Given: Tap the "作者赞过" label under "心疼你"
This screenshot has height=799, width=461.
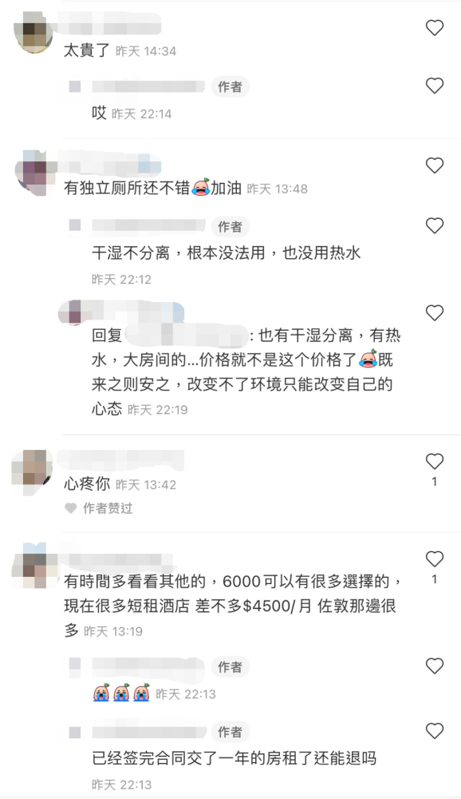Looking at the screenshot, I should pyautogui.click(x=99, y=508).
